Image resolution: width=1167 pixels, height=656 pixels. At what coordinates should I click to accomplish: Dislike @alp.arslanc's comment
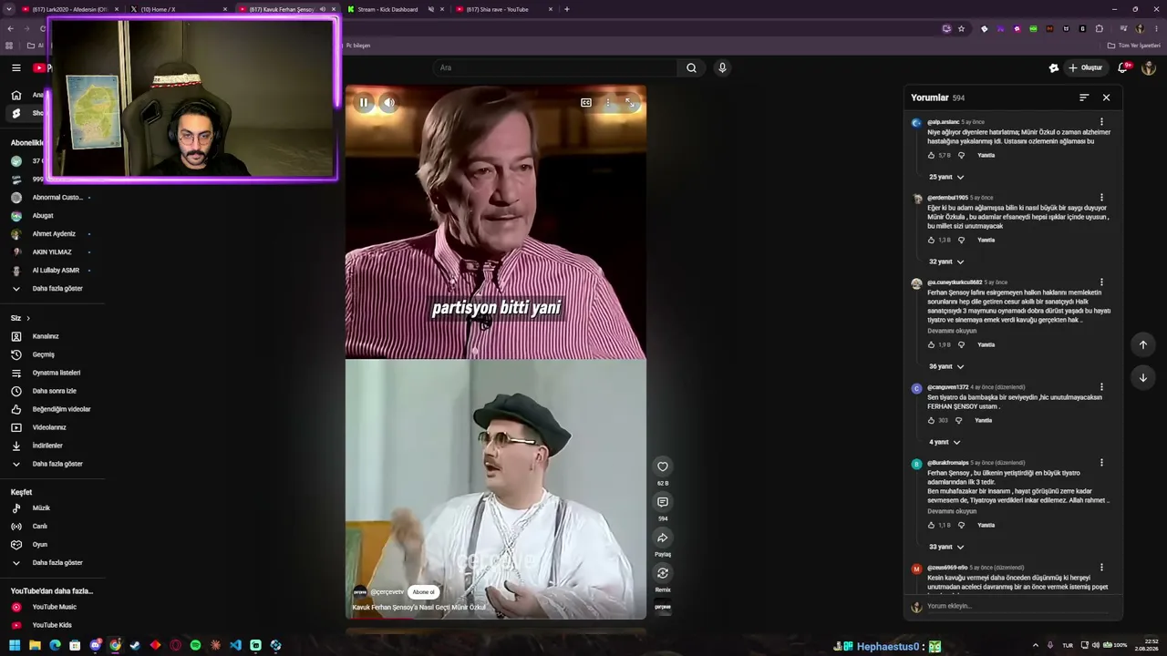(x=961, y=156)
